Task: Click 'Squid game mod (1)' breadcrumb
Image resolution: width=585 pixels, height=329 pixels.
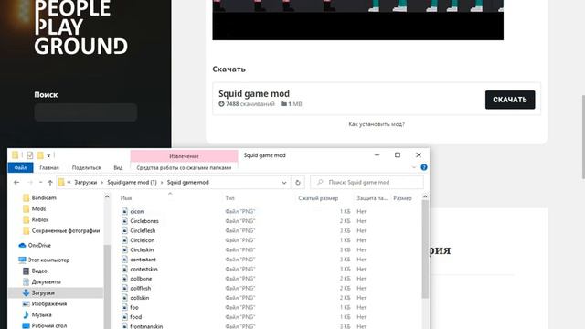Action: (132, 183)
